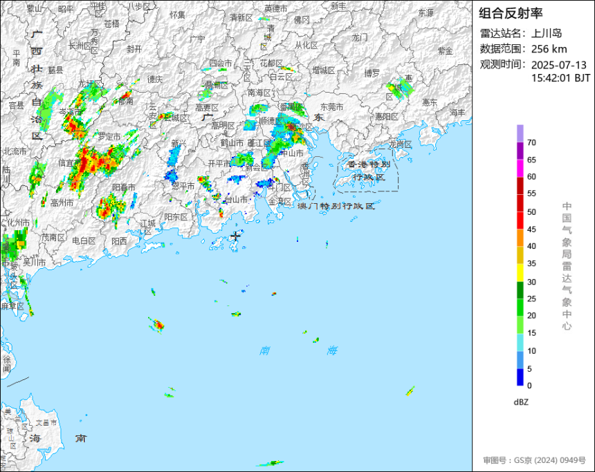Click the 罗定市 city label
This screenshot has height=472, width=595.
(x=109, y=136)
